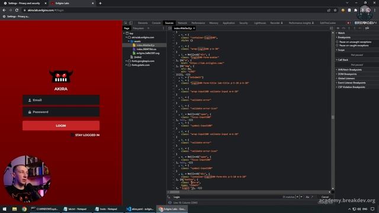Open the Windows notification center
379x213 pixels.
[372, 209]
